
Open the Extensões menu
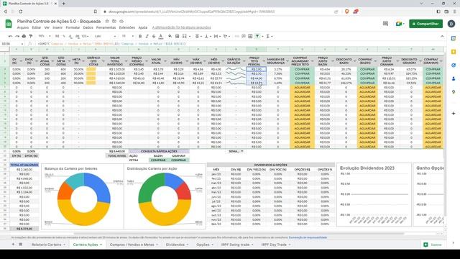(127, 27)
